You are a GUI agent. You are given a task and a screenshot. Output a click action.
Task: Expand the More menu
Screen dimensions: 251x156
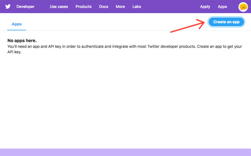point(120,7)
